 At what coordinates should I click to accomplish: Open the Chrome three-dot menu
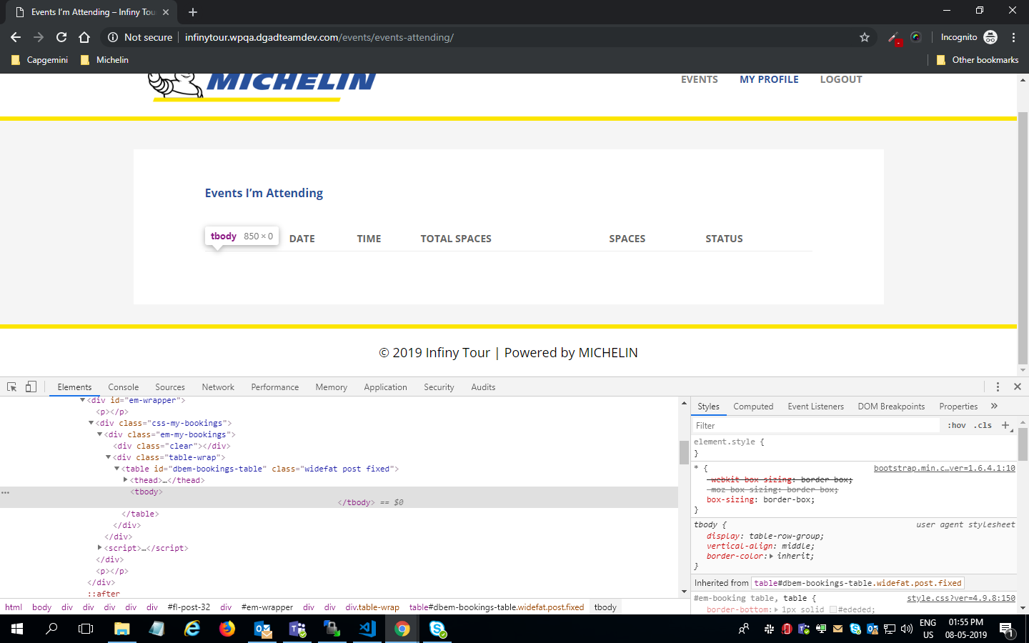[1013, 37]
